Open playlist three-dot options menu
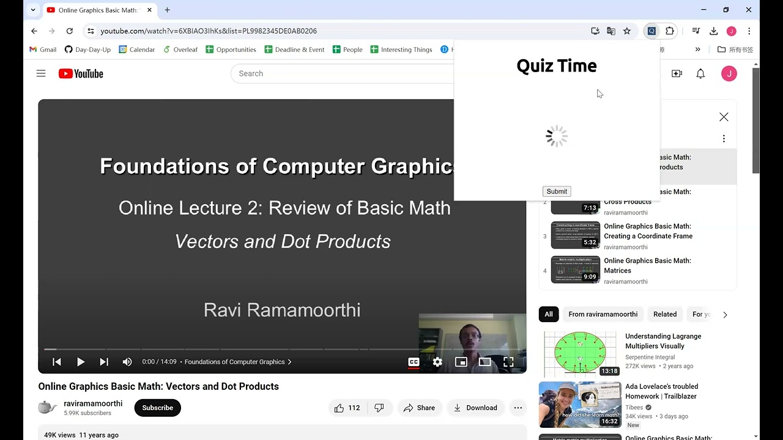Screen dimensions: 783x440 (x=724, y=139)
